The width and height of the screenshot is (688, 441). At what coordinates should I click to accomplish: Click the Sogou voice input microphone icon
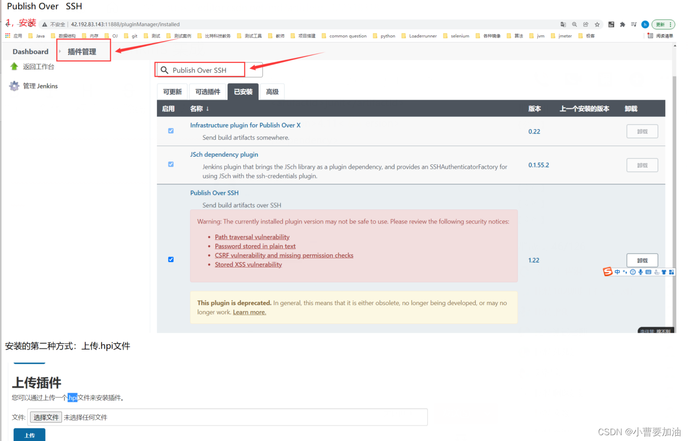641,272
